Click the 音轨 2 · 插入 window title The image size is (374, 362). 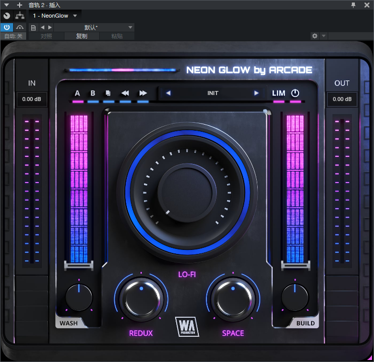tap(44, 5)
